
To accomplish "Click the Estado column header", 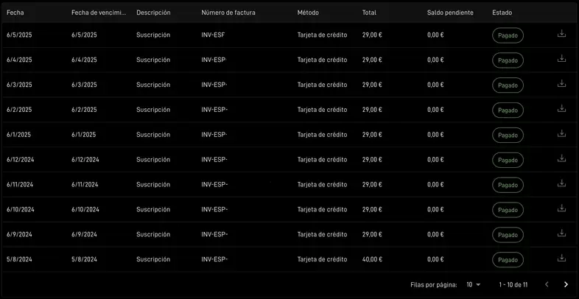I will click(x=502, y=13).
